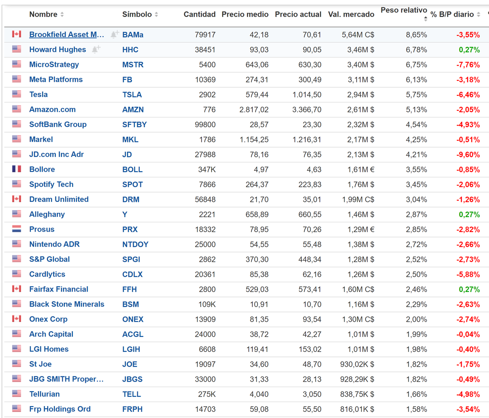Click the 1.154,25 average price cell
Image resolution: width=489 pixels, height=418 pixels.
coord(254,139)
